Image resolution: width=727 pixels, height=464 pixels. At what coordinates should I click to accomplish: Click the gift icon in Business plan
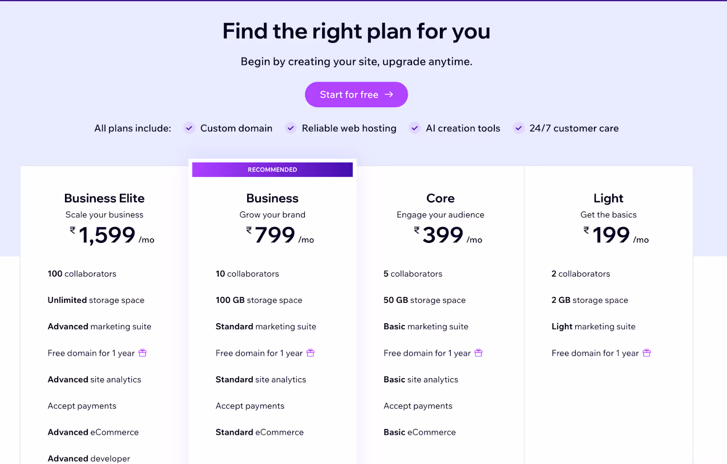click(310, 353)
